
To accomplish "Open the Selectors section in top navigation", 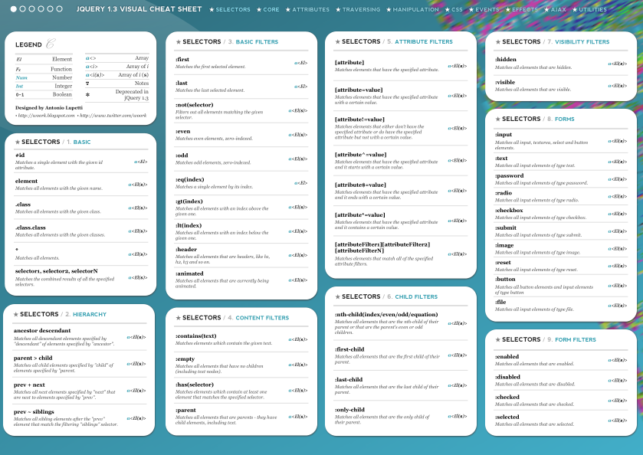I will pyautogui.click(x=230, y=10).
